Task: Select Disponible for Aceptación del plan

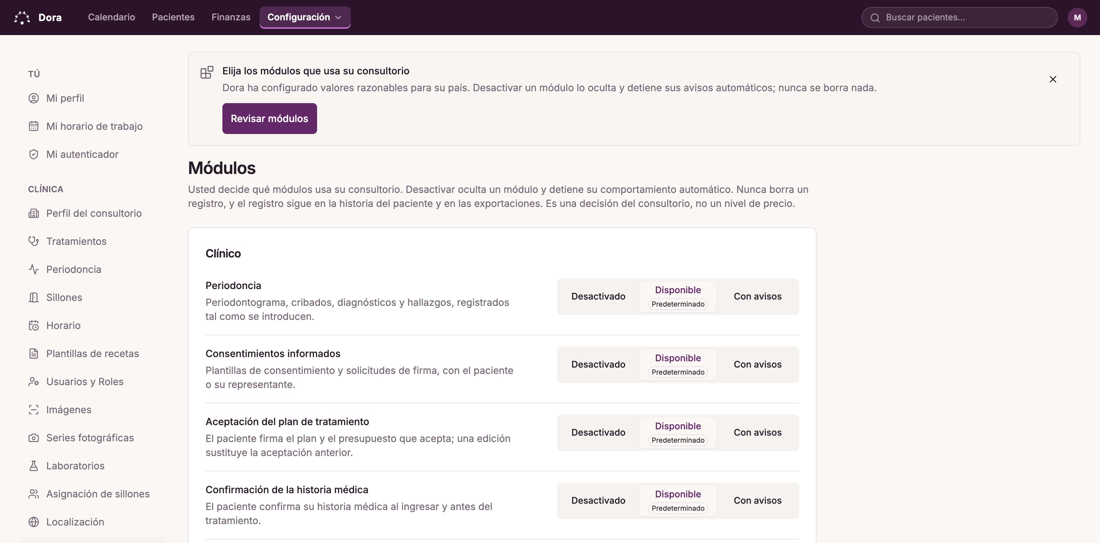Action: click(x=678, y=433)
